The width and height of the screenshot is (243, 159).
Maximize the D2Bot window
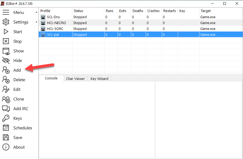(224, 3)
